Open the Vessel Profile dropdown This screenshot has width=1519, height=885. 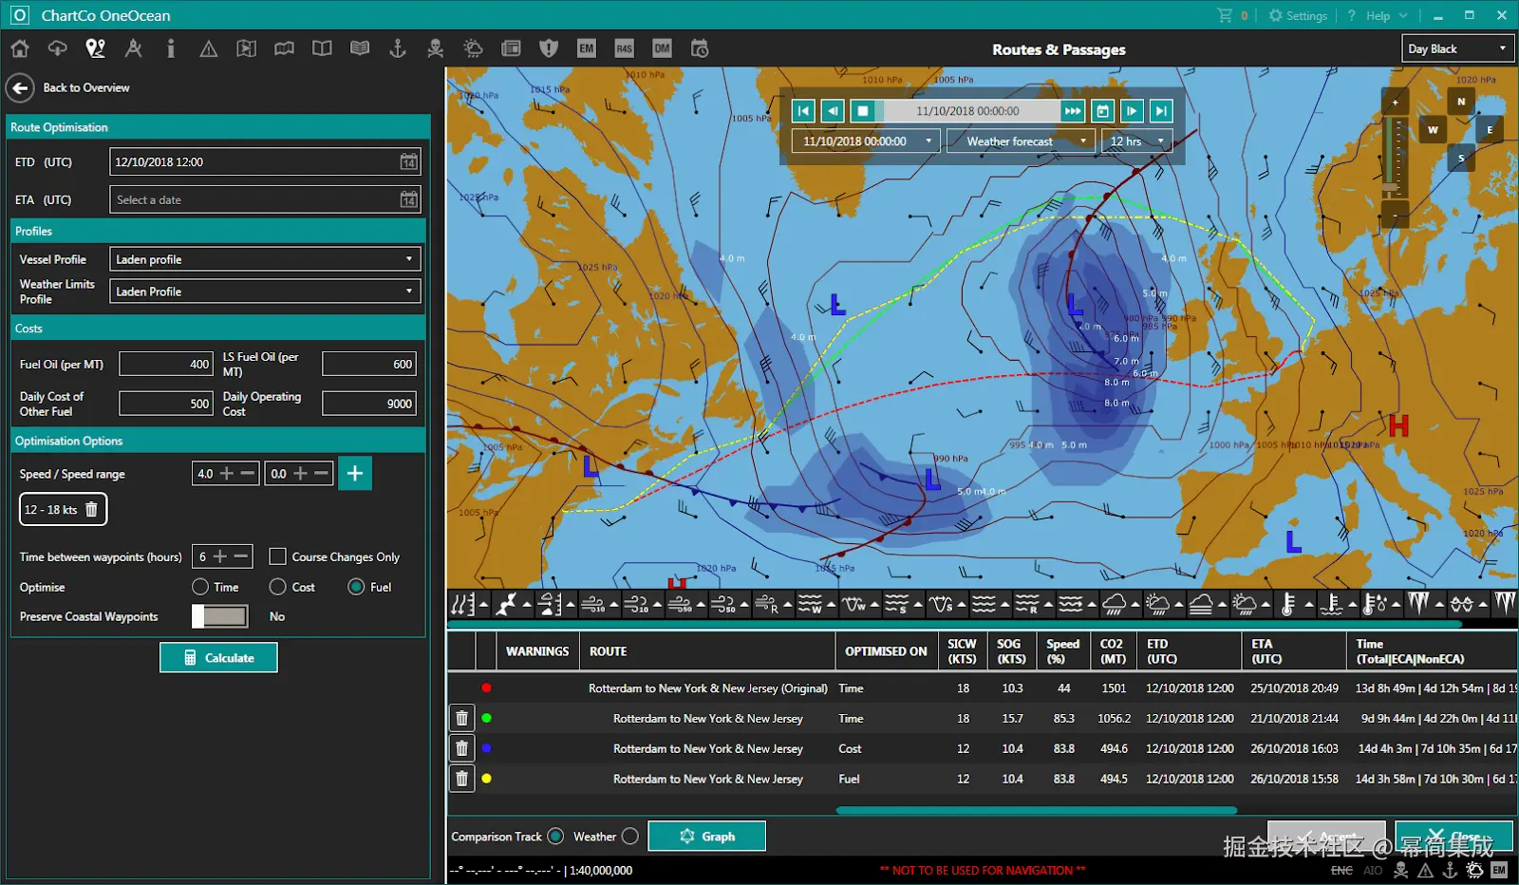point(264,258)
